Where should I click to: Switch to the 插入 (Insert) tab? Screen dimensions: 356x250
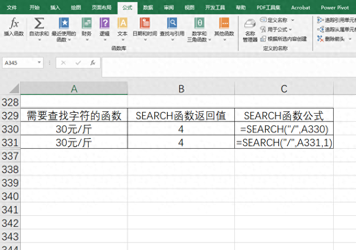[x=55, y=7]
